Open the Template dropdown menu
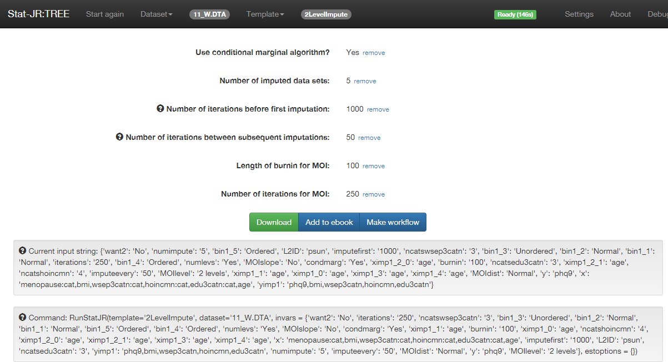Screen dimensions: 668x362 (265, 14)
